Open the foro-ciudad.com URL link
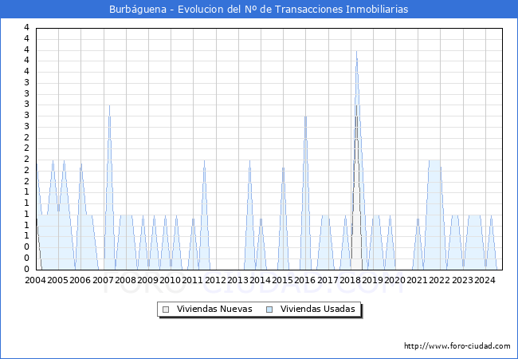This screenshot has width=518, height=359. pos(457,346)
